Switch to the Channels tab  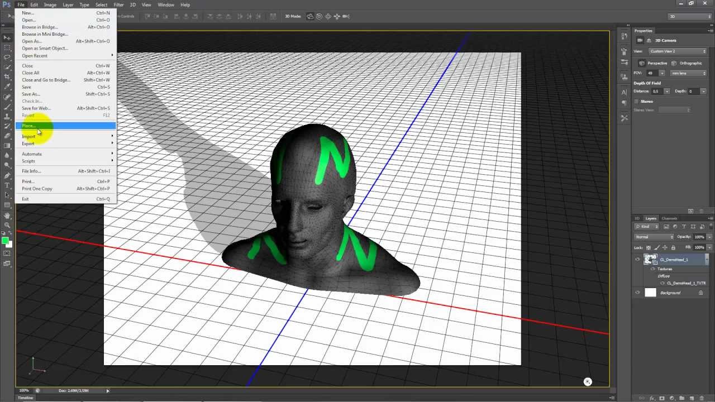click(x=669, y=218)
